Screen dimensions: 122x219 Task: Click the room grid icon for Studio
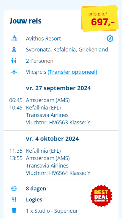(x=14, y=211)
